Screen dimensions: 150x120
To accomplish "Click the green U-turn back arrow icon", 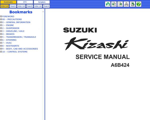I will (108, 4).
